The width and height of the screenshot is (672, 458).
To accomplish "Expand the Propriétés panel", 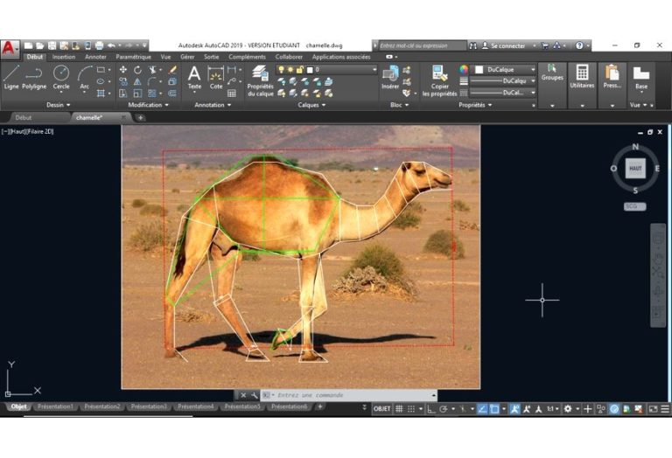I will 475,105.
